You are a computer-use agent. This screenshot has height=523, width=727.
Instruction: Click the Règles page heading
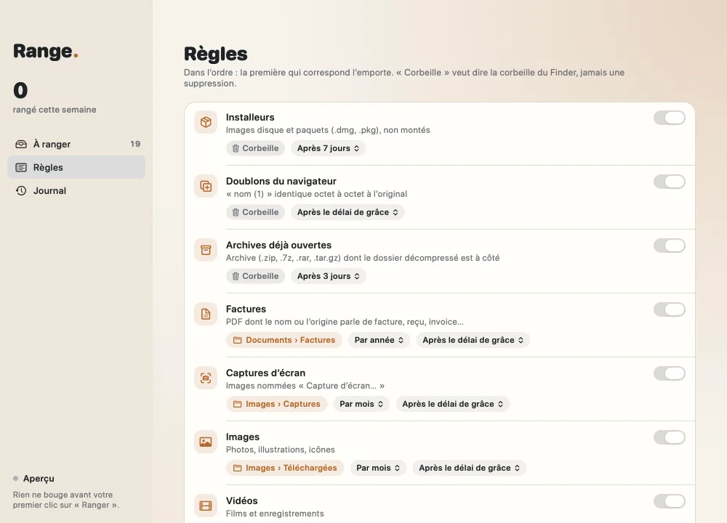point(216,54)
